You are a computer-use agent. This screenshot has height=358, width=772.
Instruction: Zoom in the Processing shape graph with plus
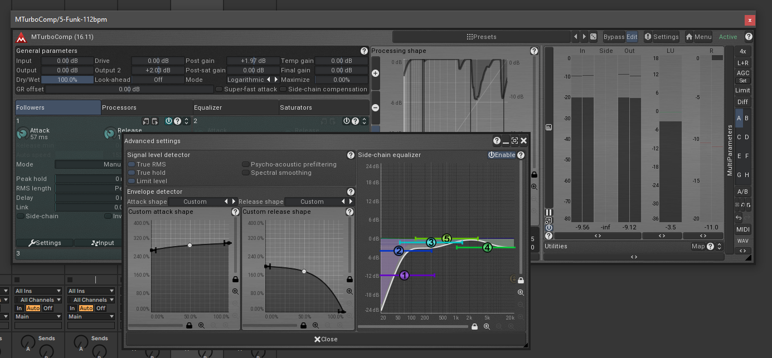pyautogui.click(x=375, y=73)
